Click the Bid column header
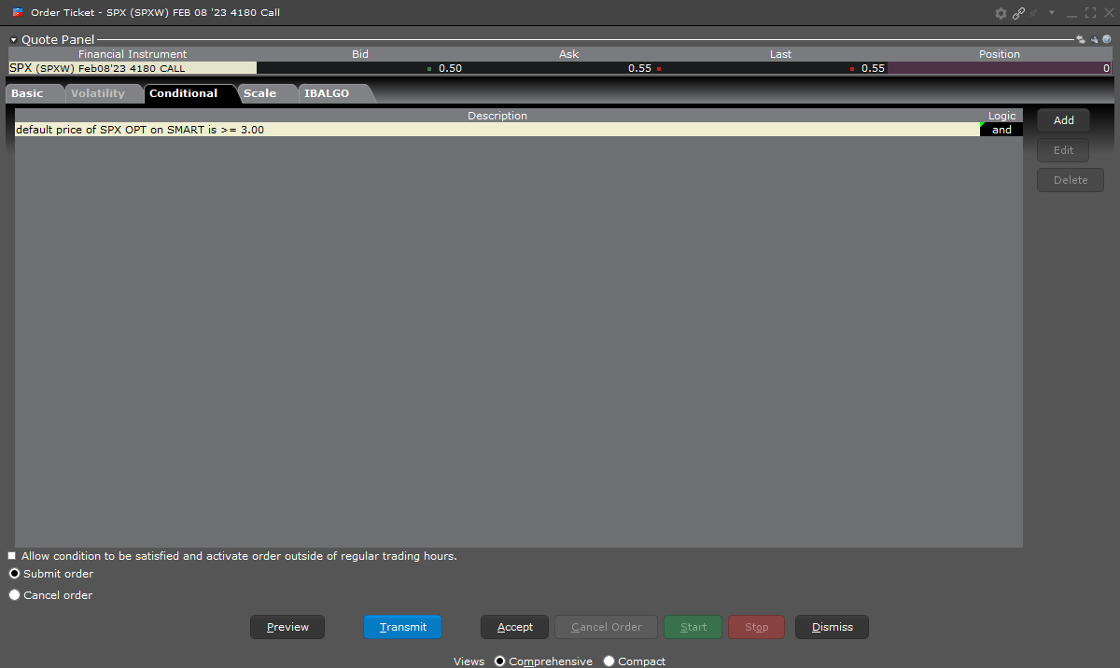Image resolution: width=1120 pixels, height=668 pixels. click(360, 54)
